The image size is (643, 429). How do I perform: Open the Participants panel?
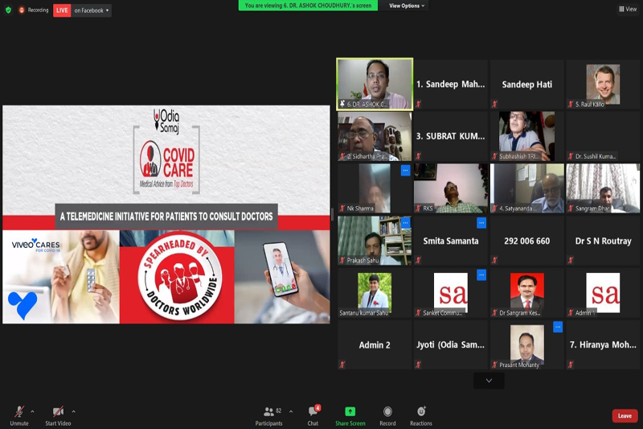coord(268,412)
